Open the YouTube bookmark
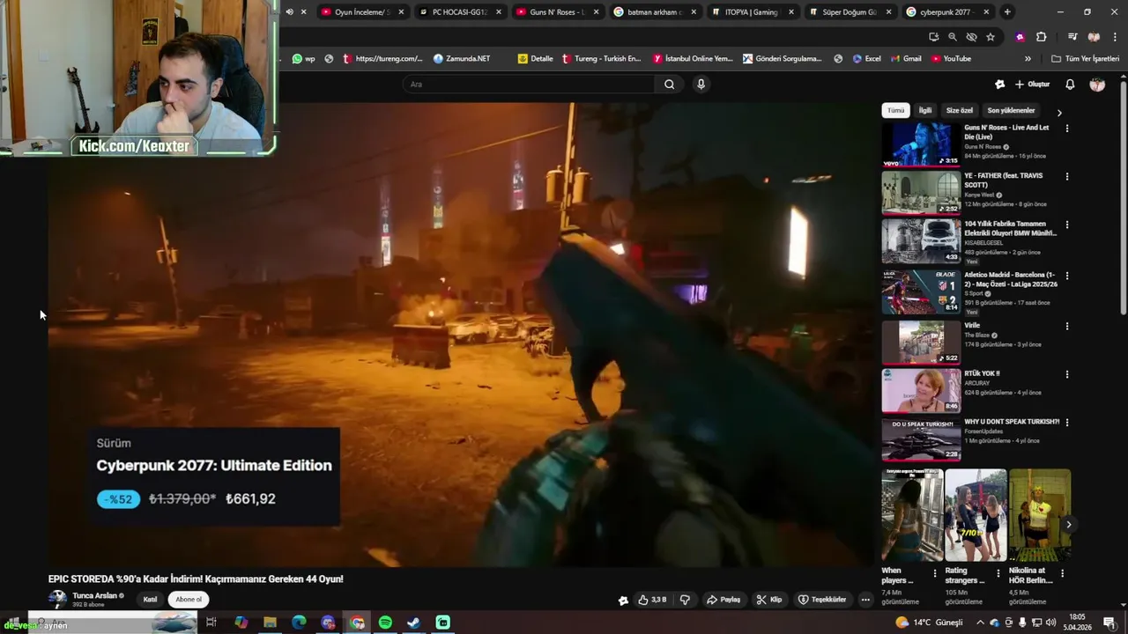 (x=950, y=59)
